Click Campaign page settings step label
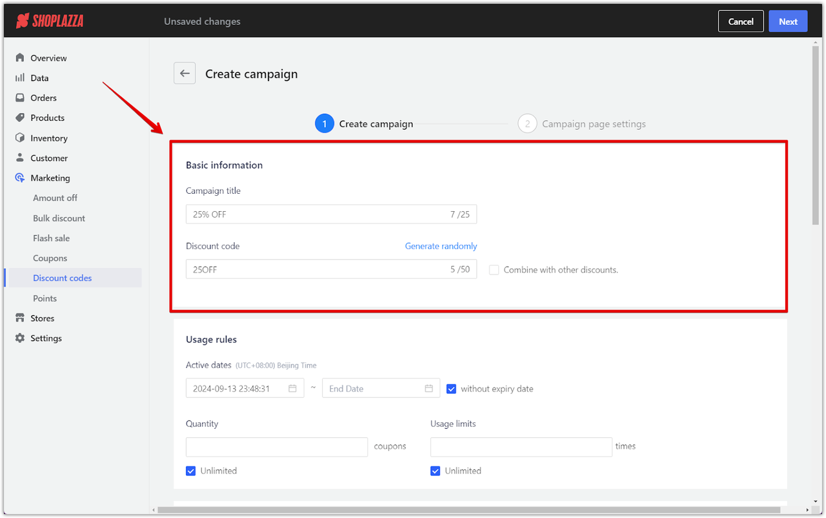Screen dimensions: 826x518 [594, 124]
